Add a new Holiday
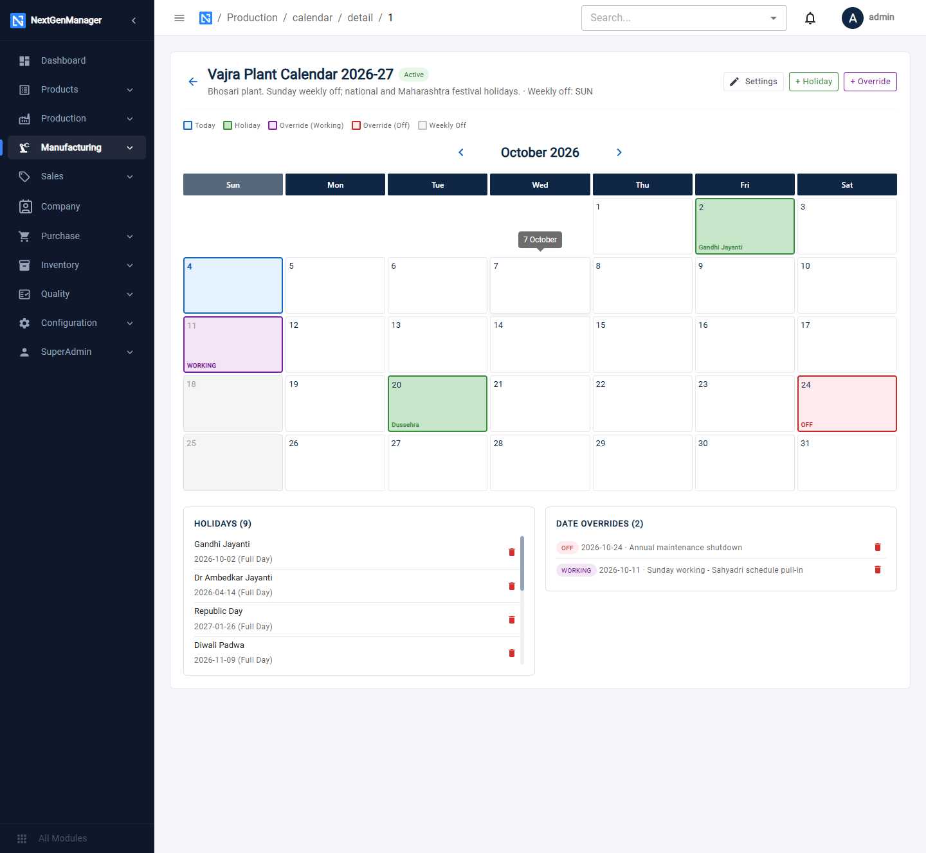 (x=813, y=82)
